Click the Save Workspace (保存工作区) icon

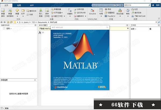pyautogui.click(x=47, y=10)
